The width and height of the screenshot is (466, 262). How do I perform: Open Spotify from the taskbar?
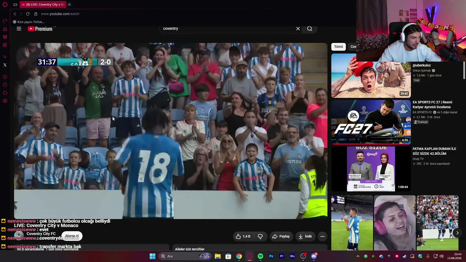tap(260, 256)
